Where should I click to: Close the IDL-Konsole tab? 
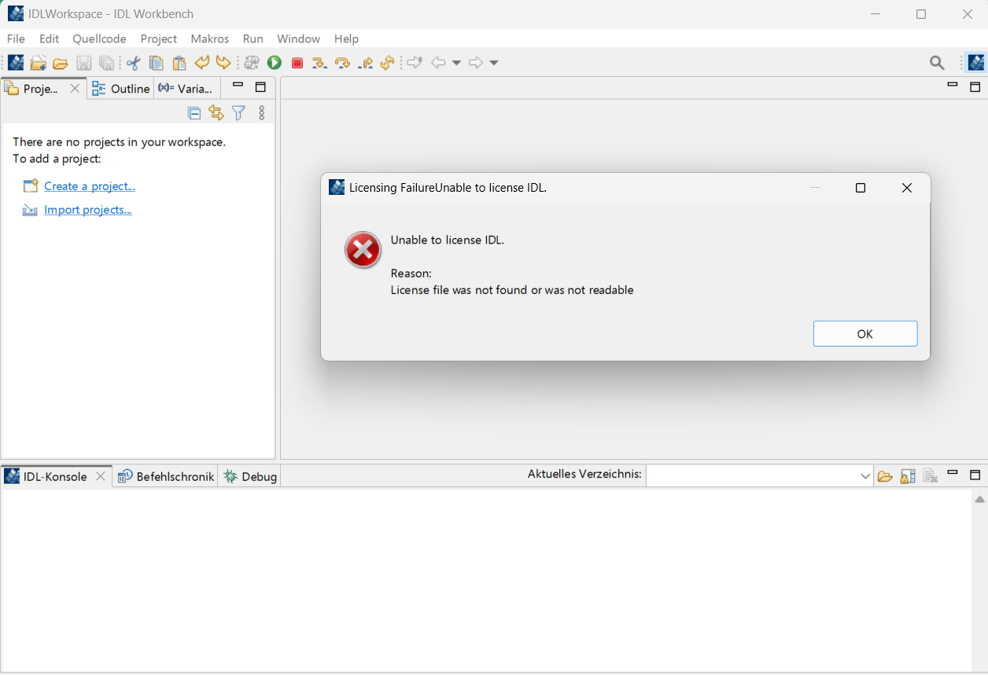click(100, 476)
